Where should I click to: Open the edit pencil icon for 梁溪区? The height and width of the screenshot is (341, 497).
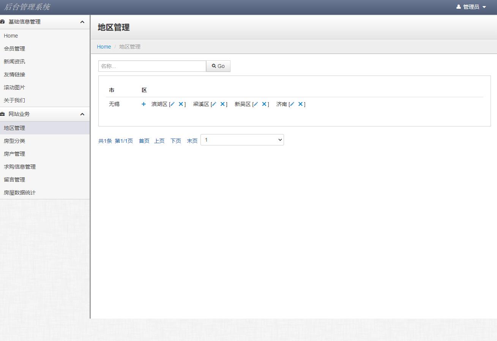click(215, 104)
